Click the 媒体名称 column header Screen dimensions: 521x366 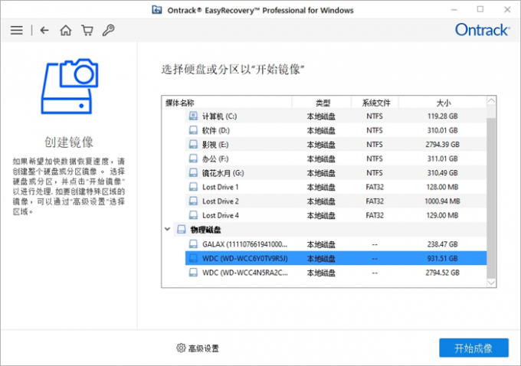click(227, 103)
